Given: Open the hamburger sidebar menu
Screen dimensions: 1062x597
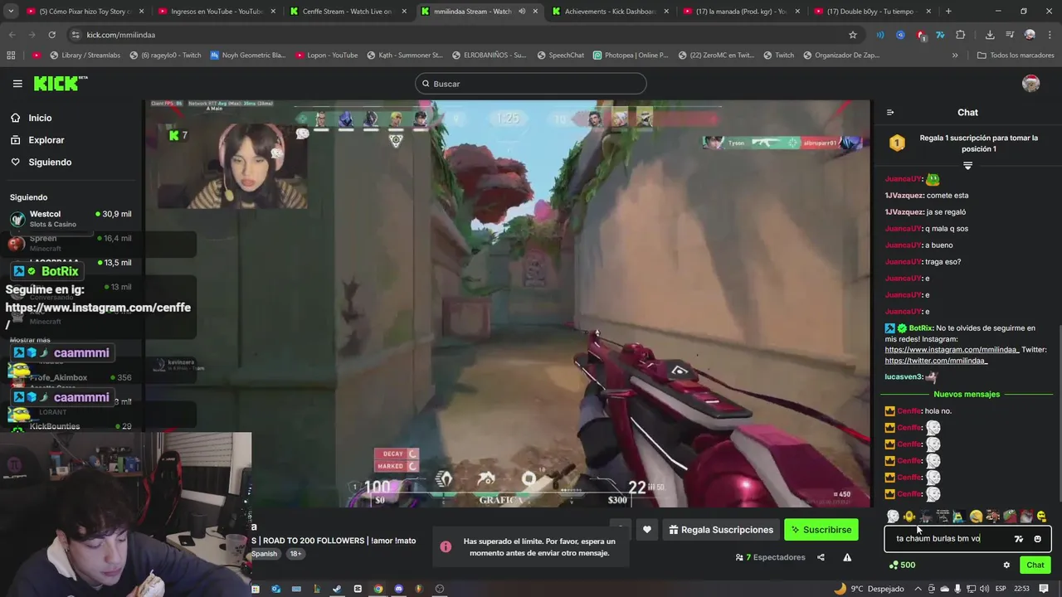Looking at the screenshot, I should coord(17,84).
